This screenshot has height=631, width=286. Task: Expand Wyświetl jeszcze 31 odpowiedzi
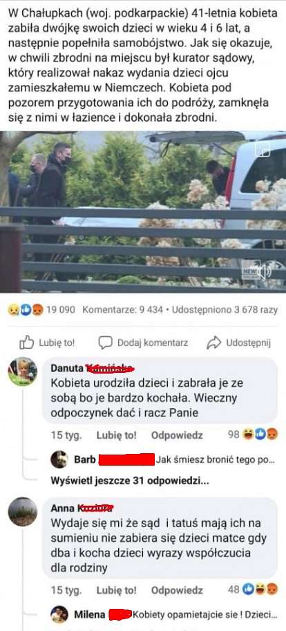click(x=130, y=480)
